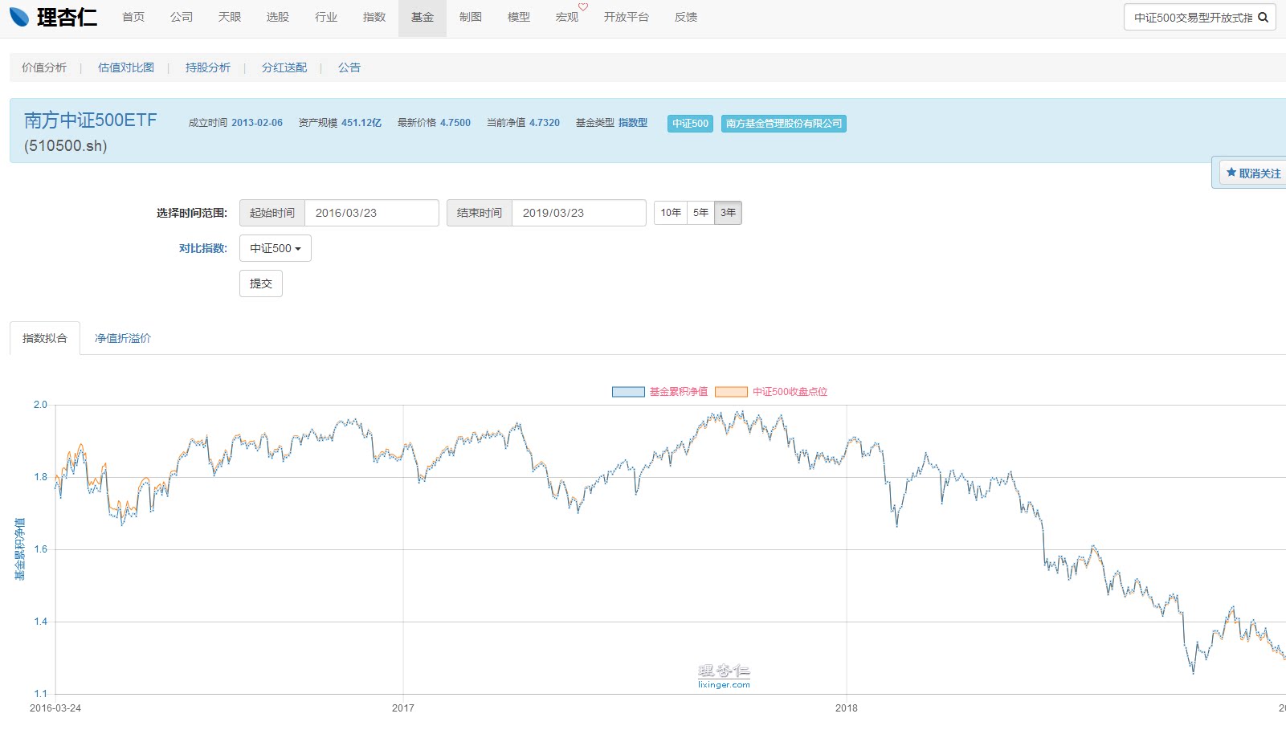
Task: Open the 中证500 comparison index dropdown
Action: (x=275, y=248)
